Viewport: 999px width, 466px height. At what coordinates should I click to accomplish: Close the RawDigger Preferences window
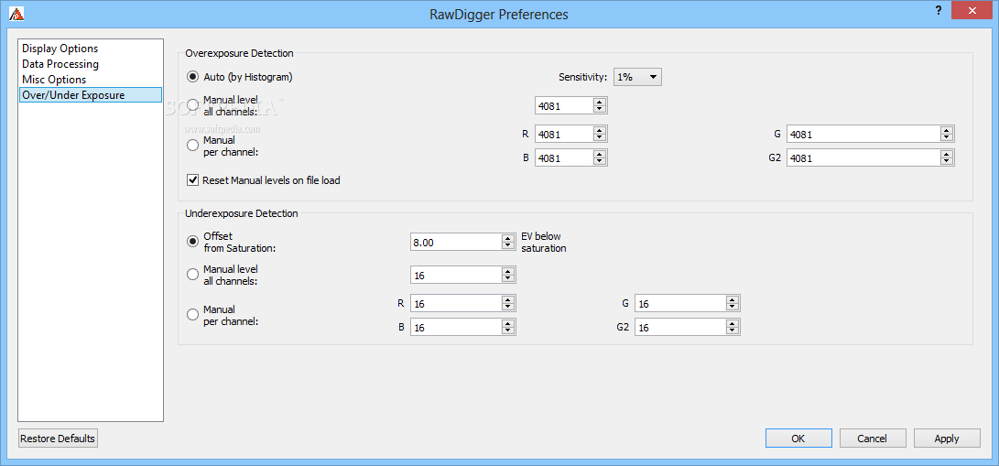pos(972,10)
